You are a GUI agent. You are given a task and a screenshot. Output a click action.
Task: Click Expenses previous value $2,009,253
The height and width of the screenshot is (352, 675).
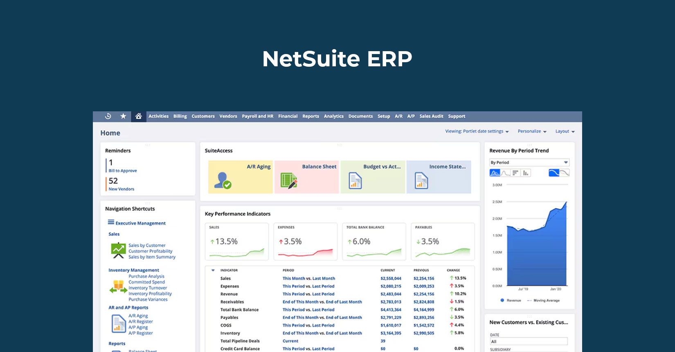(x=424, y=286)
